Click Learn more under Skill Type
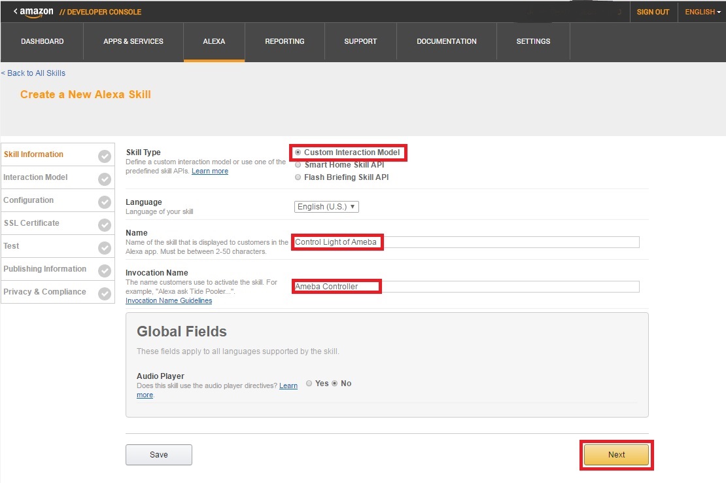The height and width of the screenshot is (483, 726). [x=210, y=171]
